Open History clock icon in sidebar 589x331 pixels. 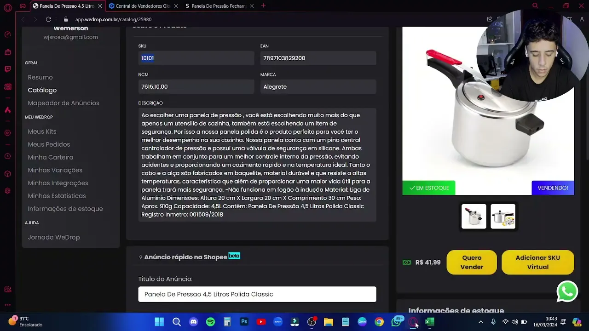click(x=7, y=156)
